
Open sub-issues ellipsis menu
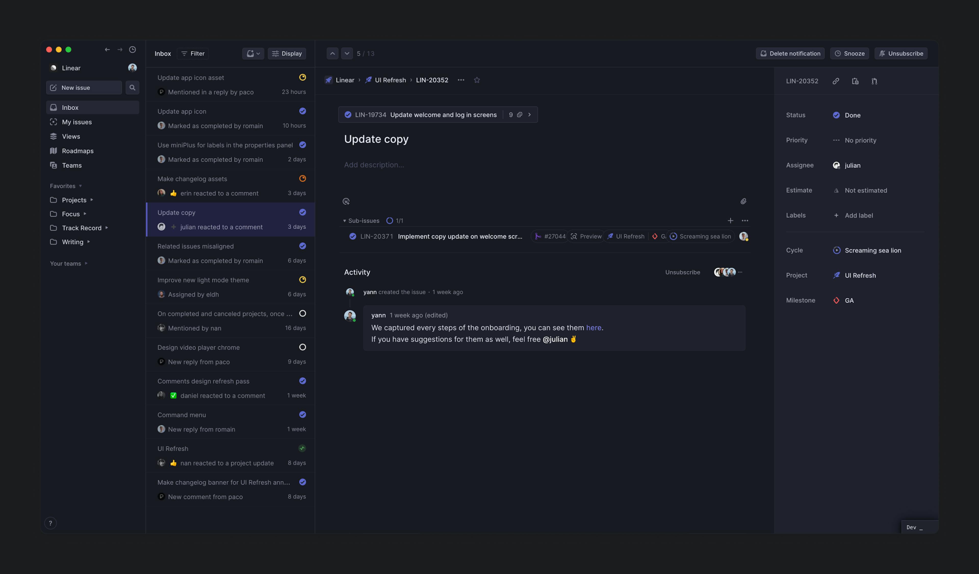[x=745, y=220]
